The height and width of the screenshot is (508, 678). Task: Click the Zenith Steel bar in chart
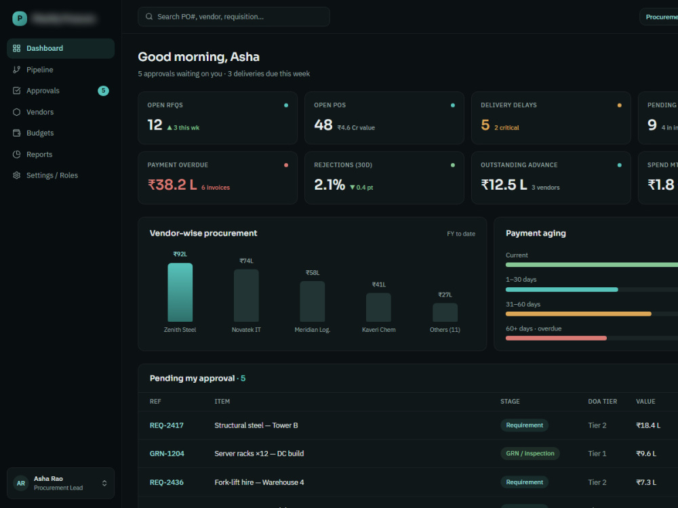(180, 293)
